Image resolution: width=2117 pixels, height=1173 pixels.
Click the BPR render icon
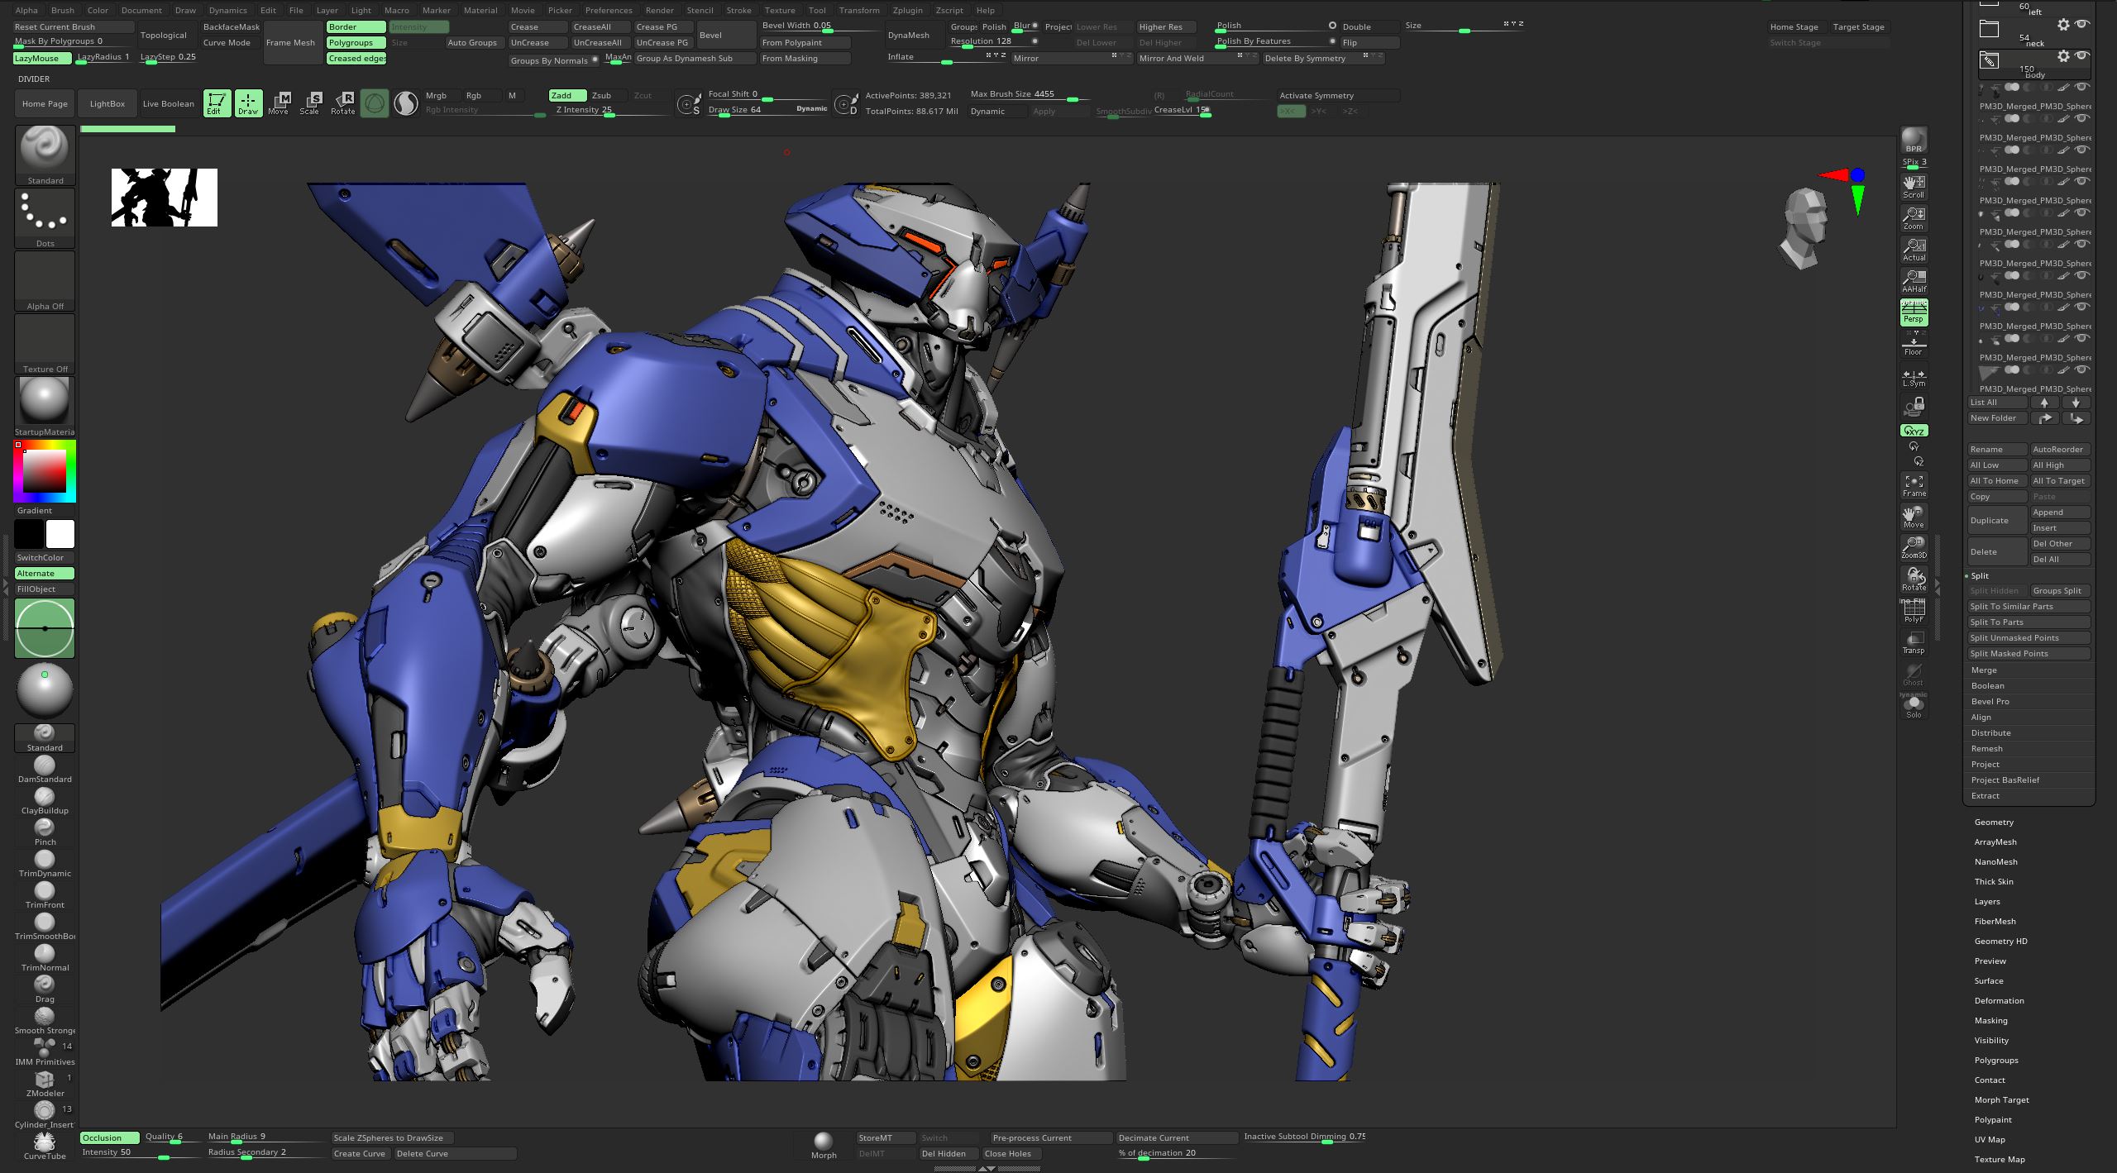(1914, 141)
